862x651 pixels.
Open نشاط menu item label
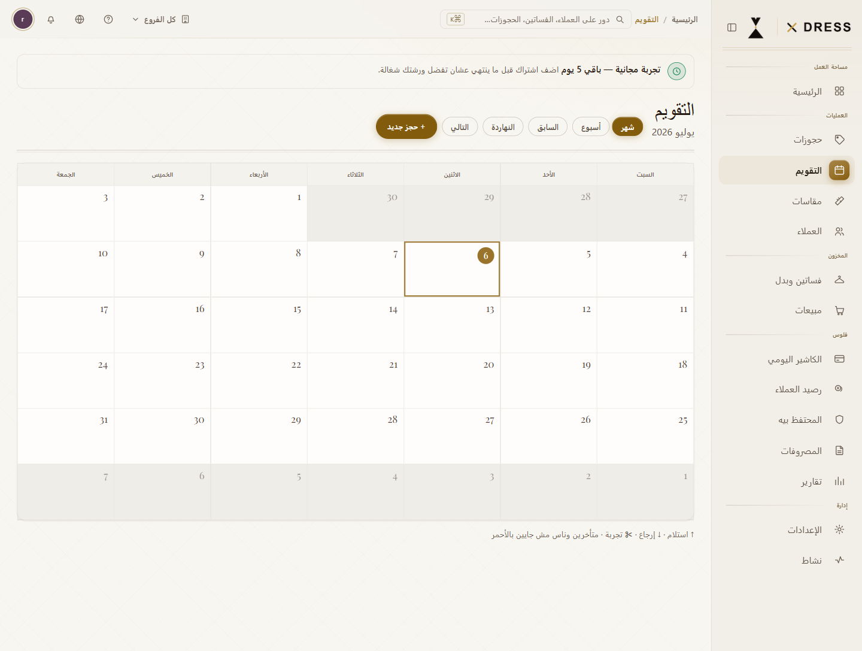pos(812,561)
